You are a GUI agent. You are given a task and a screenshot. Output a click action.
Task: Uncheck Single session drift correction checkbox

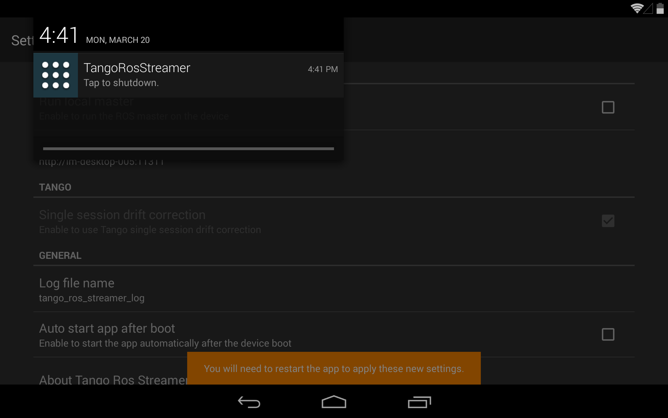(608, 221)
